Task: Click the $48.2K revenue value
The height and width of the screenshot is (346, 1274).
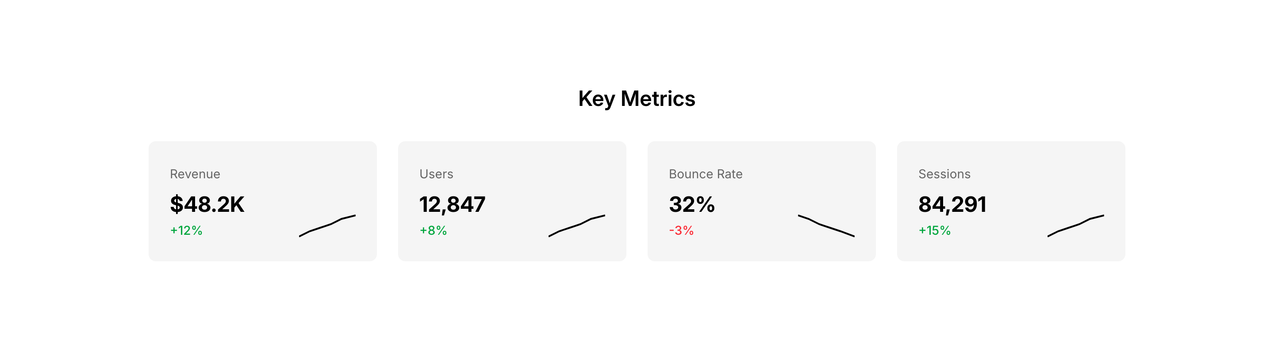Action: pyautogui.click(x=207, y=204)
